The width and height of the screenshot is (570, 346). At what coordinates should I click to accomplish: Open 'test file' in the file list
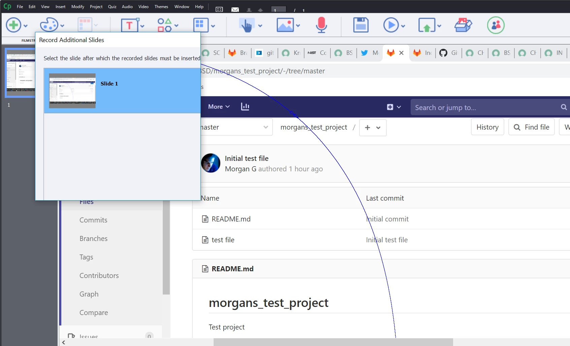pyautogui.click(x=223, y=240)
